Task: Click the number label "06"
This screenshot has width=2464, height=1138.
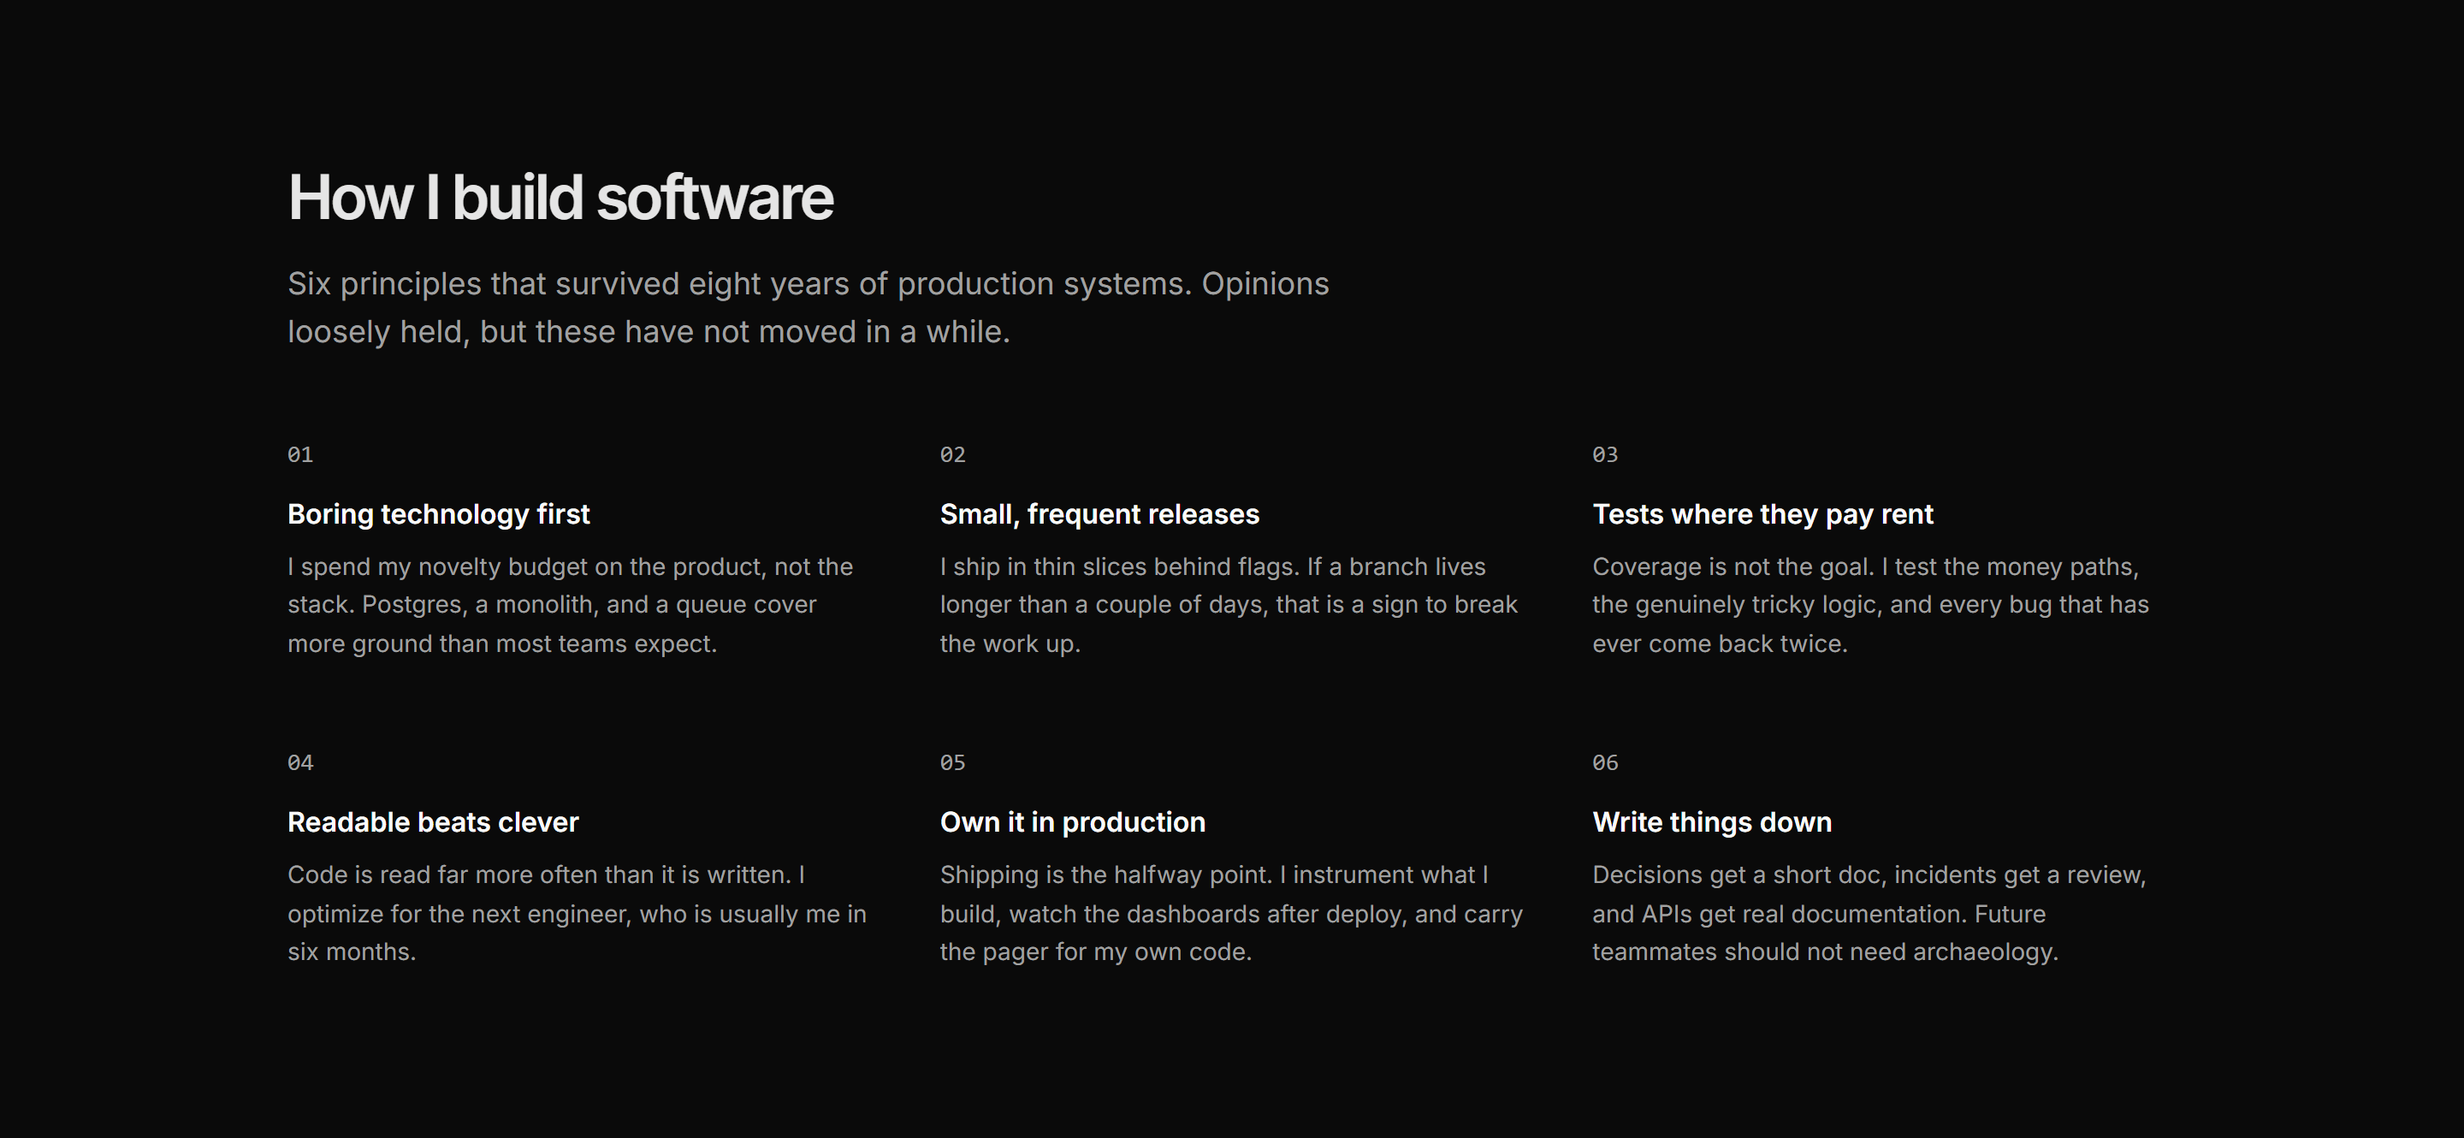Action: (1605, 763)
